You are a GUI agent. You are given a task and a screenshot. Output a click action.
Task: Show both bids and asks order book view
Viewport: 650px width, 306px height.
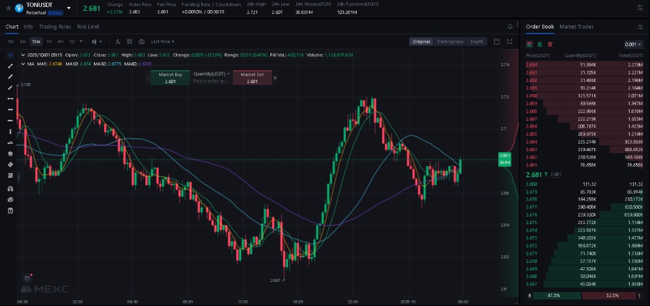530,44
